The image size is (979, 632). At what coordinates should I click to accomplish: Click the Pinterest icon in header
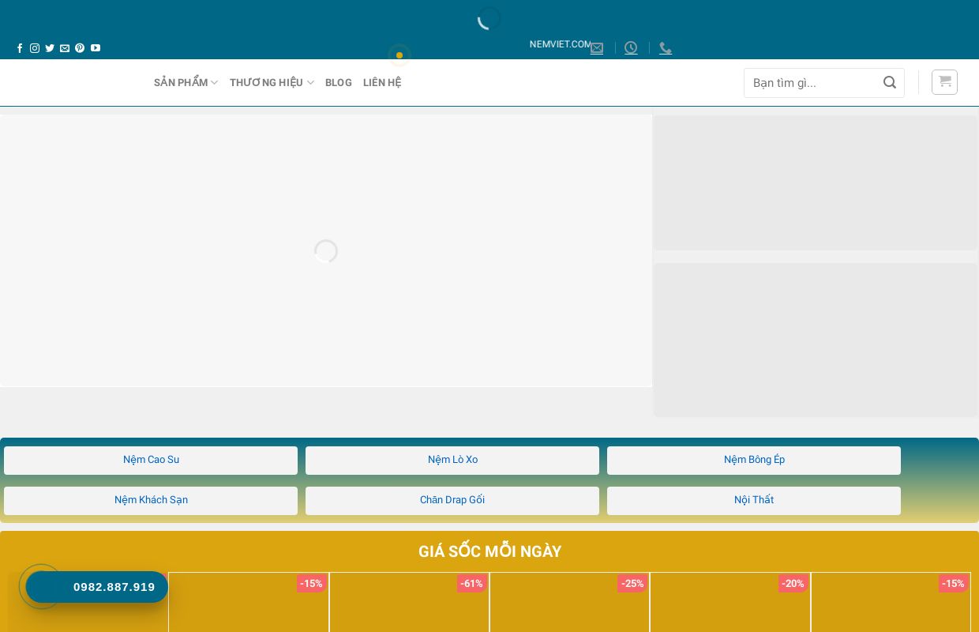(80, 48)
